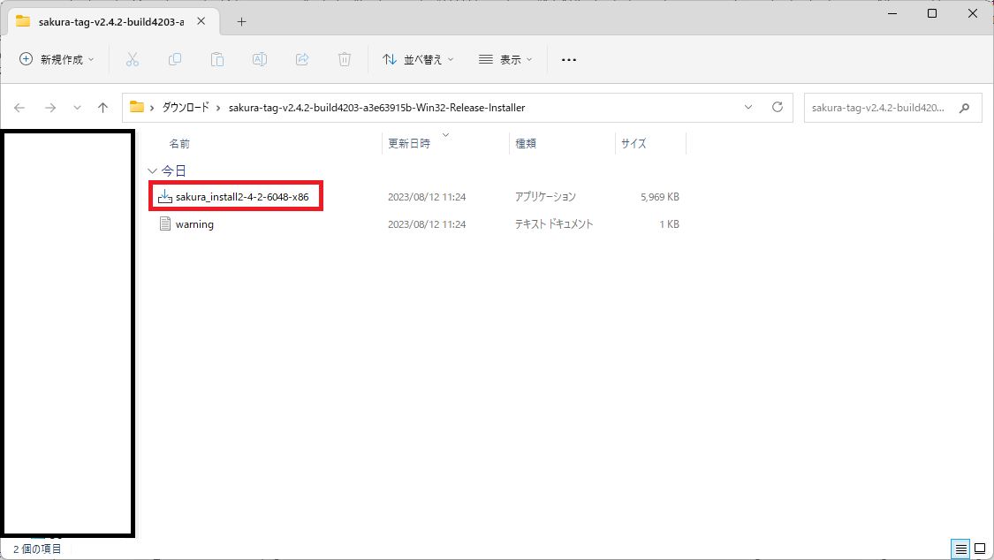Click the Delete trash can icon

[345, 59]
